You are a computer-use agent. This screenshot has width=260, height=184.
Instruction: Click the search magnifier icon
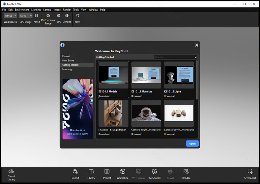(x=196, y=57)
